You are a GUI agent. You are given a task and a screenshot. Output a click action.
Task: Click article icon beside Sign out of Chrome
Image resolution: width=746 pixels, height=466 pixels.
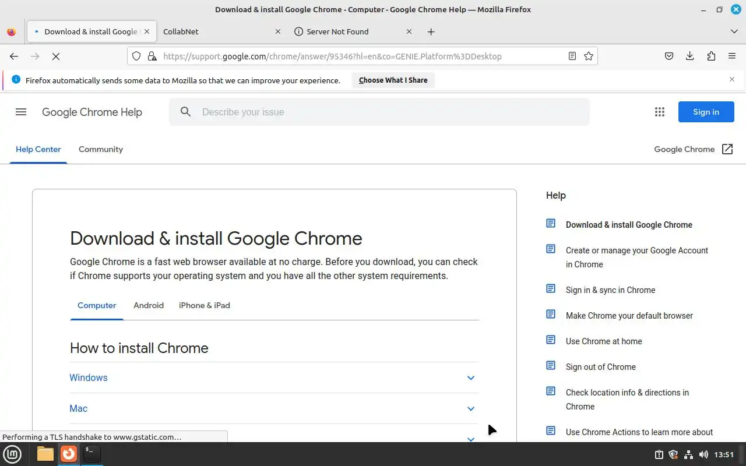tap(551, 365)
